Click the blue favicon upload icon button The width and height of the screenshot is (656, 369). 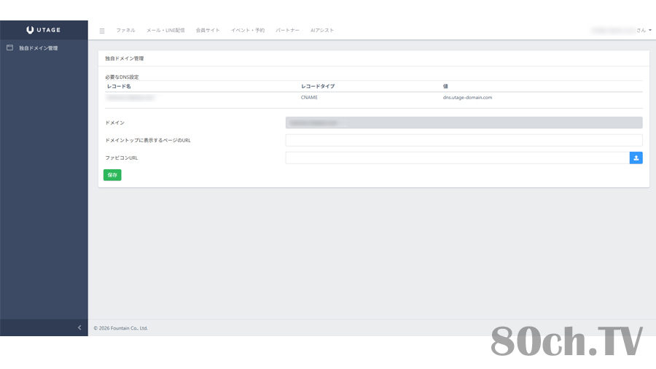[x=636, y=158]
